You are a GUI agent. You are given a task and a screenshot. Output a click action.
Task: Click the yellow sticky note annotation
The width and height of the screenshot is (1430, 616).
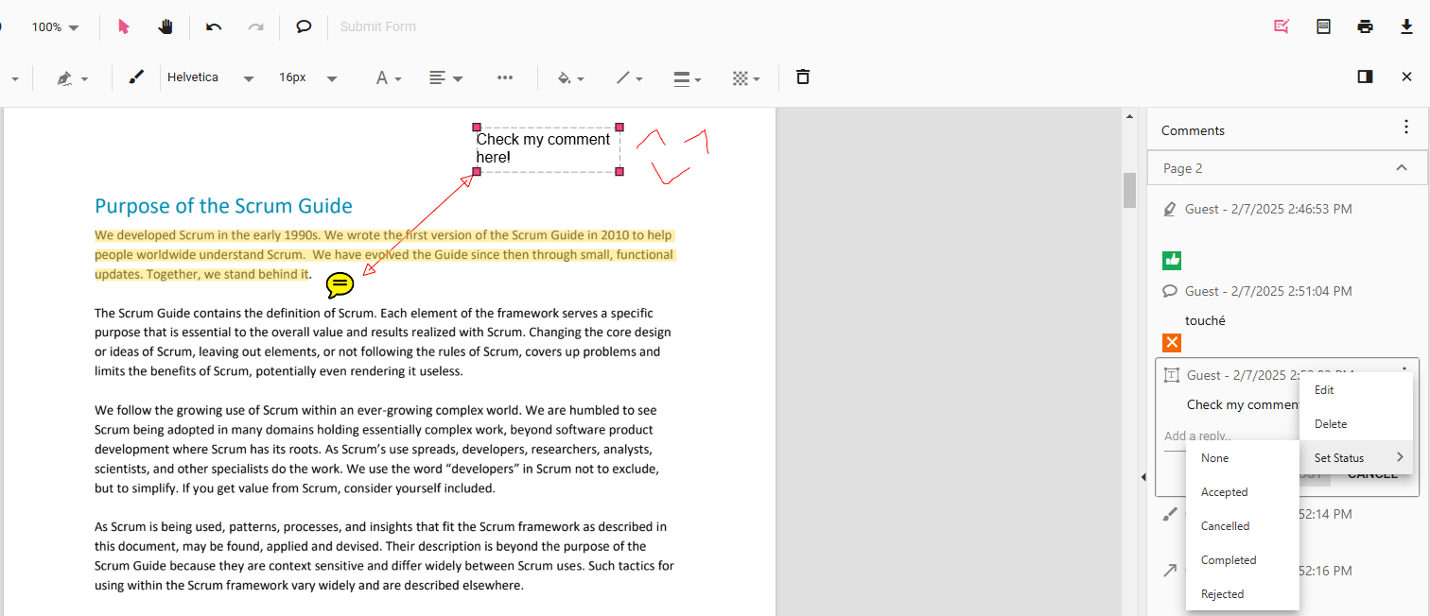pyautogui.click(x=340, y=284)
